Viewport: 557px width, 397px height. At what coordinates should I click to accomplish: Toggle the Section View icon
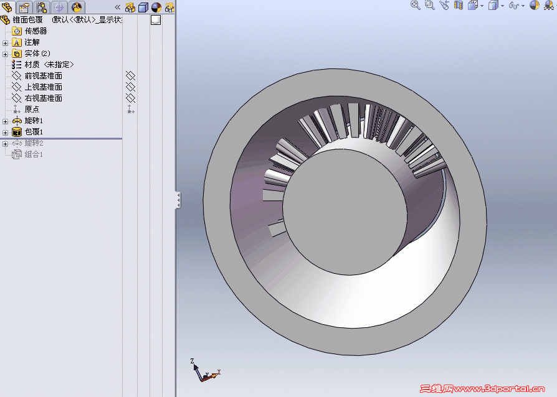coord(459,5)
